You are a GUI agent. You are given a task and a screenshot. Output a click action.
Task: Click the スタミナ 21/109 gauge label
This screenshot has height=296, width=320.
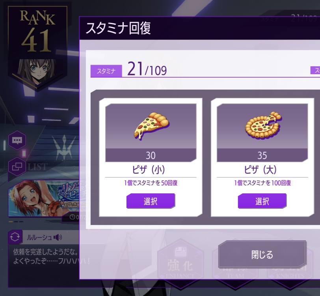point(128,69)
